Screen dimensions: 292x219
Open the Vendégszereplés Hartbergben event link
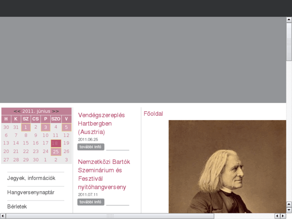point(101,123)
